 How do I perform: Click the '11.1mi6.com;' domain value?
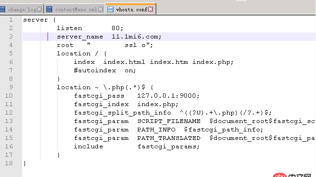[137, 37]
